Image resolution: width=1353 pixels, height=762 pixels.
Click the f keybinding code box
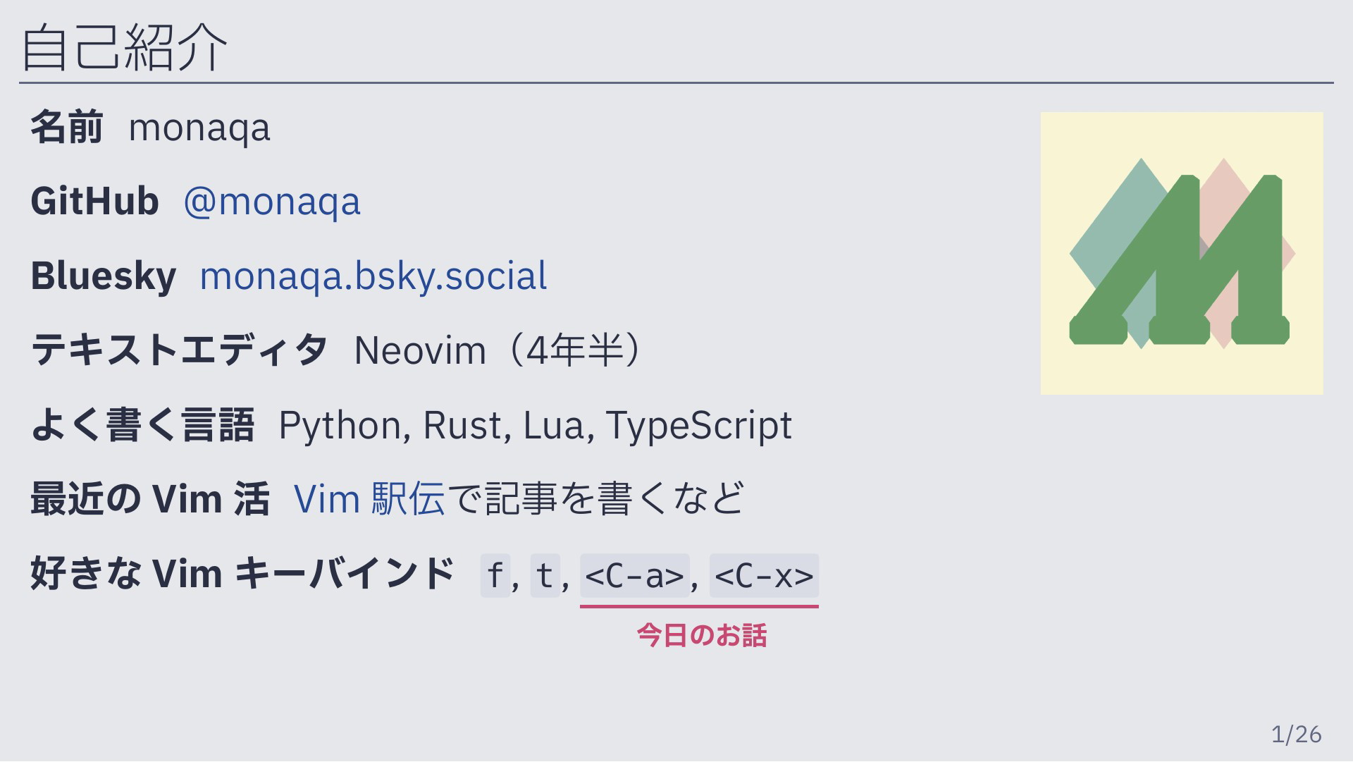(495, 575)
